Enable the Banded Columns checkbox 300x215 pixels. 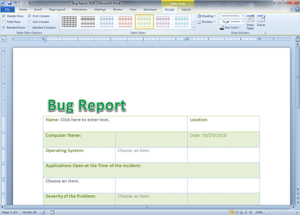[x=29, y=28]
